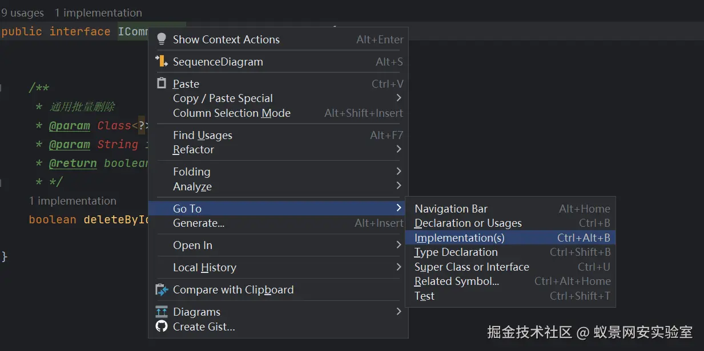This screenshot has width=704, height=351.
Task: Select Declaration or Usages
Action: 468,223
